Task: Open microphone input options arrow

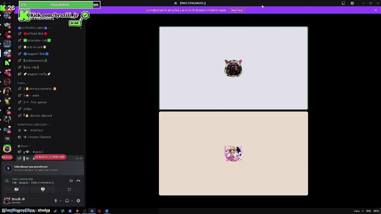Action: [x=61, y=201]
